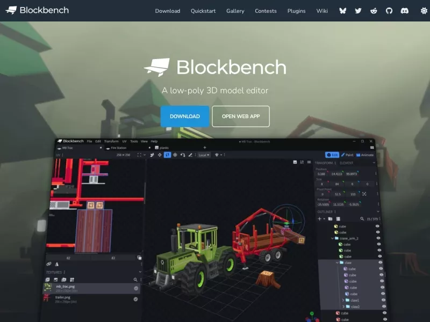Switch to Paint mode

tap(347, 155)
